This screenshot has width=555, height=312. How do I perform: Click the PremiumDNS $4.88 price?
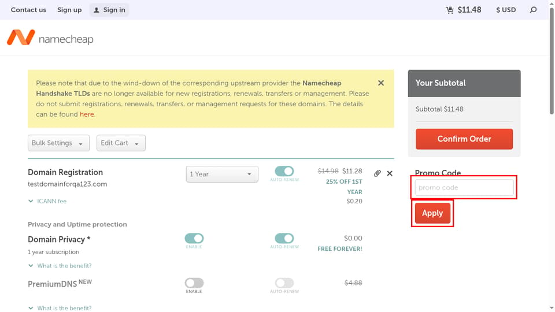(x=353, y=283)
